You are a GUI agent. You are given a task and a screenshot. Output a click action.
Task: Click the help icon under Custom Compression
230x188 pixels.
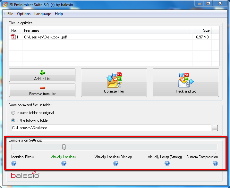[215, 163]
